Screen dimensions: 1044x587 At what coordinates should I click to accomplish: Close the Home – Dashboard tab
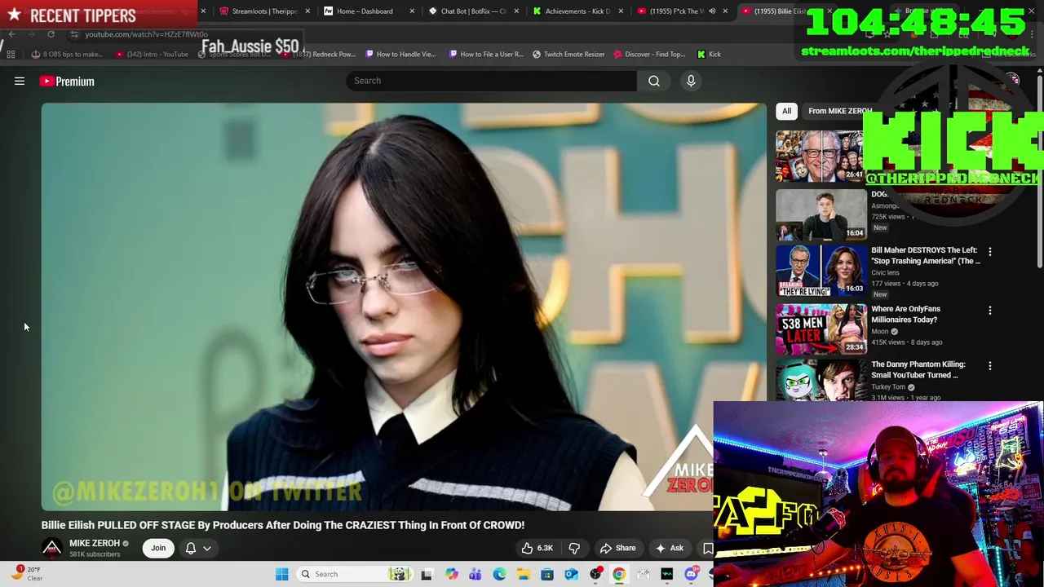(412, 11)
